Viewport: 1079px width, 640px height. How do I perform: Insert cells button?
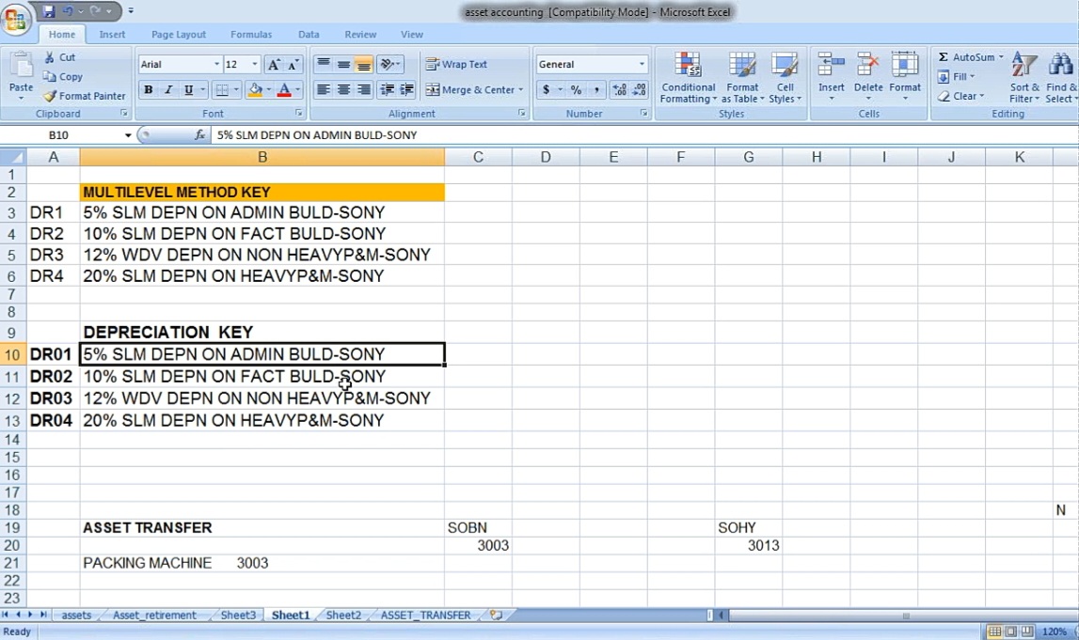point(832,77)
